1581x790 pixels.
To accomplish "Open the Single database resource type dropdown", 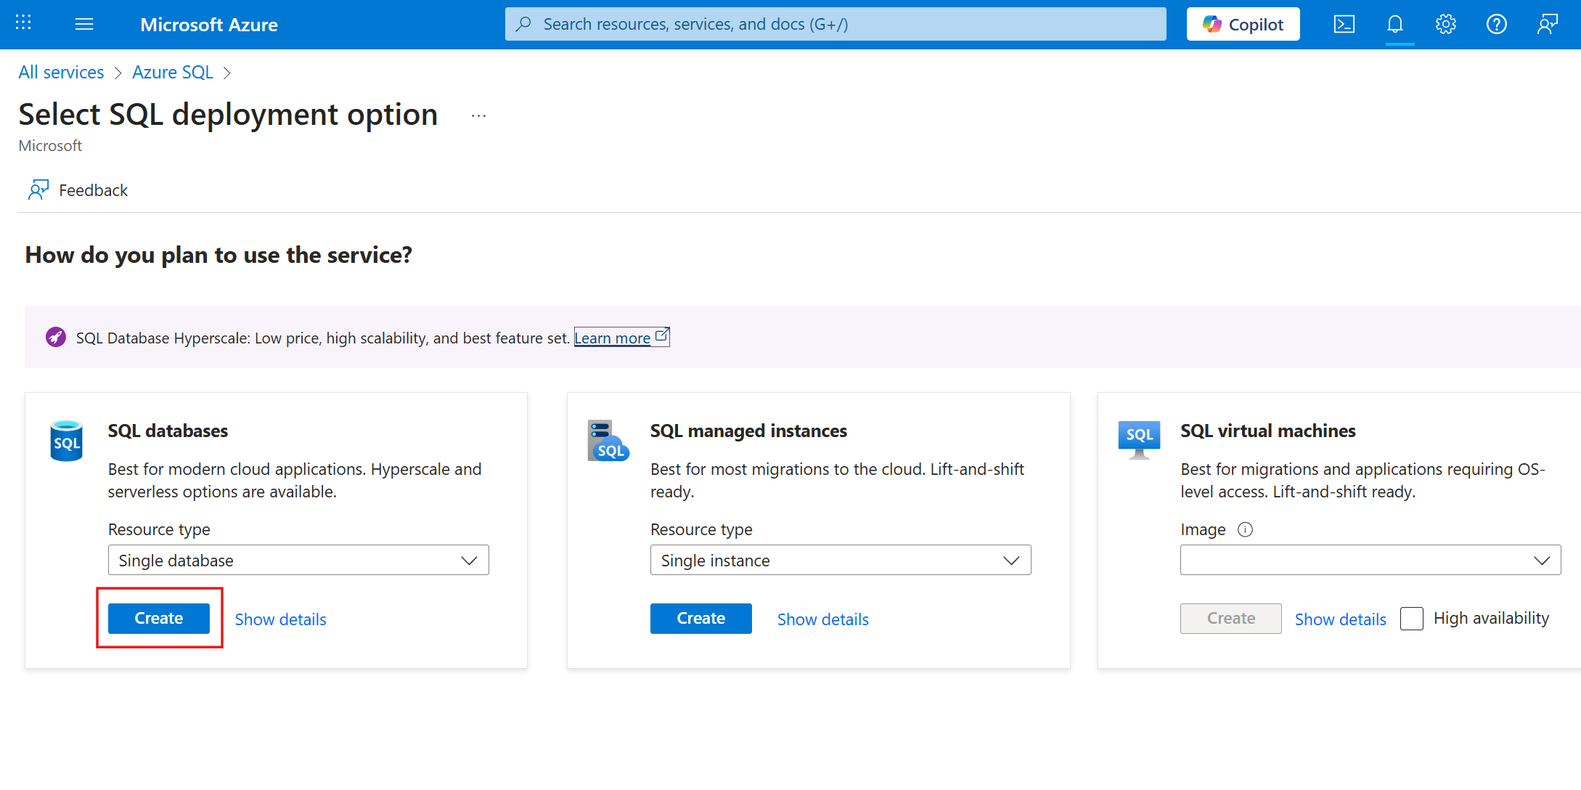I will (298, 560).
